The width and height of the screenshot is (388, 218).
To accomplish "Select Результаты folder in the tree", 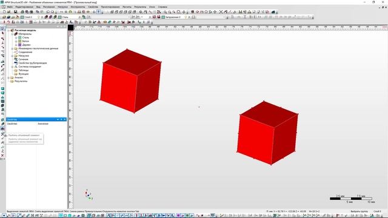I will tap(21, 81).
